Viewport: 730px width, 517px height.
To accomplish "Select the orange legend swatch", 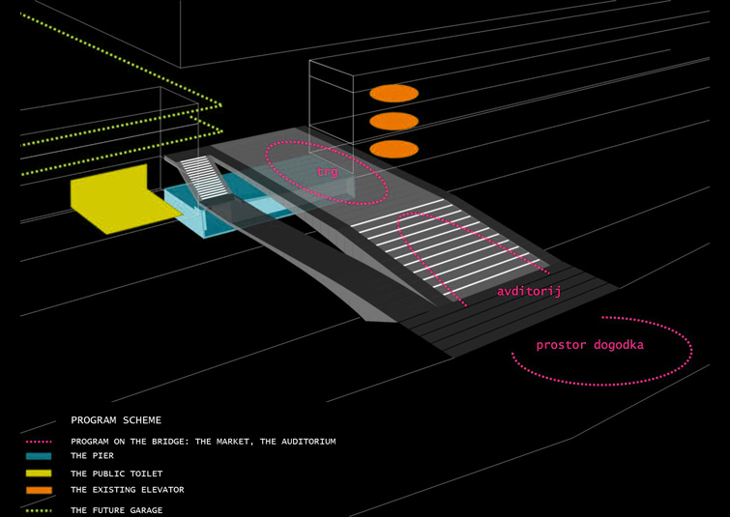I will tap(39, 491).
